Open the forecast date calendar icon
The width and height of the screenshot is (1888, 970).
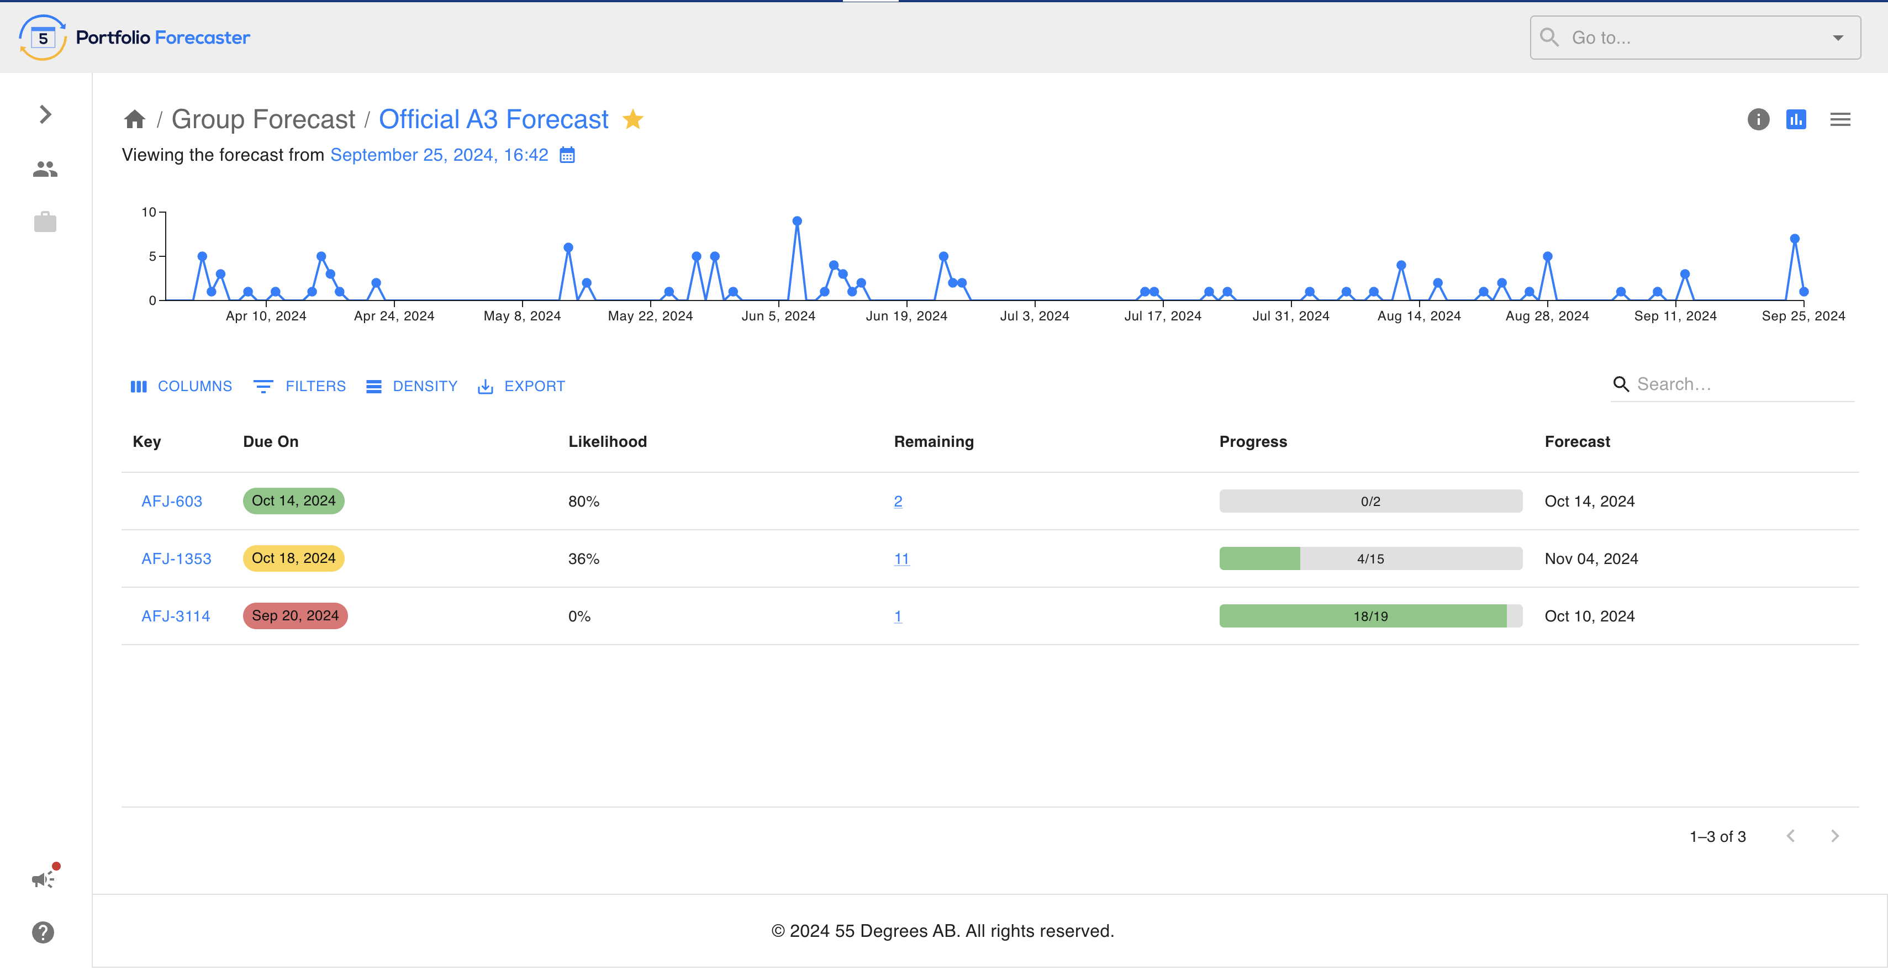567,155
